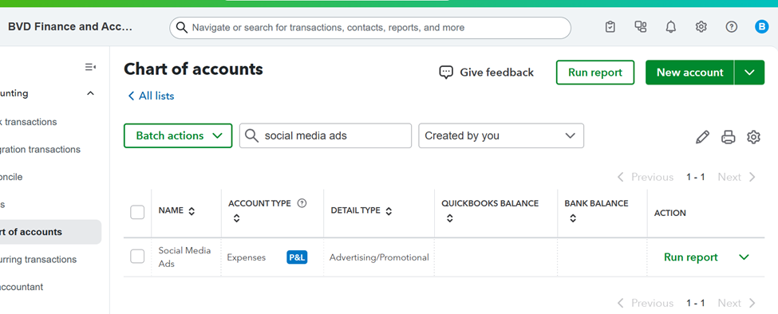This screenshot has width=778, height=314.
Task: Sort table by Account Type column
Action: (237, 218)
